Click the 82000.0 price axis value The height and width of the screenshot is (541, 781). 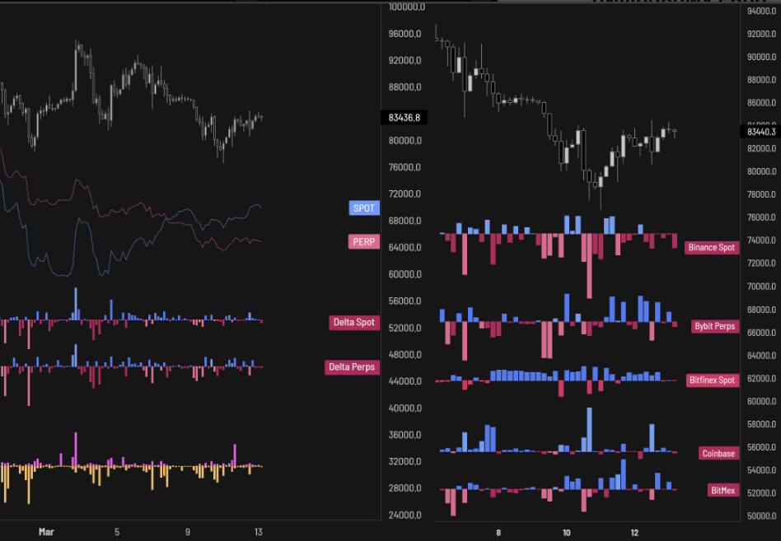coord(761,148)
